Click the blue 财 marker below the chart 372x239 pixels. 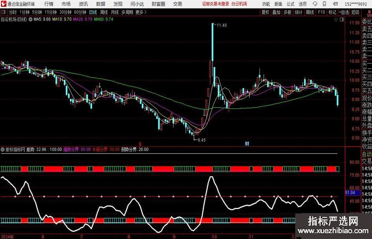coord(247,143)
